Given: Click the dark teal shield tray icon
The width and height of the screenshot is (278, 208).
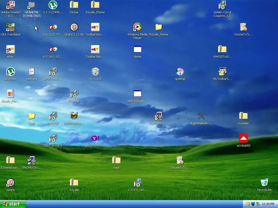Looking at the screenshot, I should (x=253, y=204).
